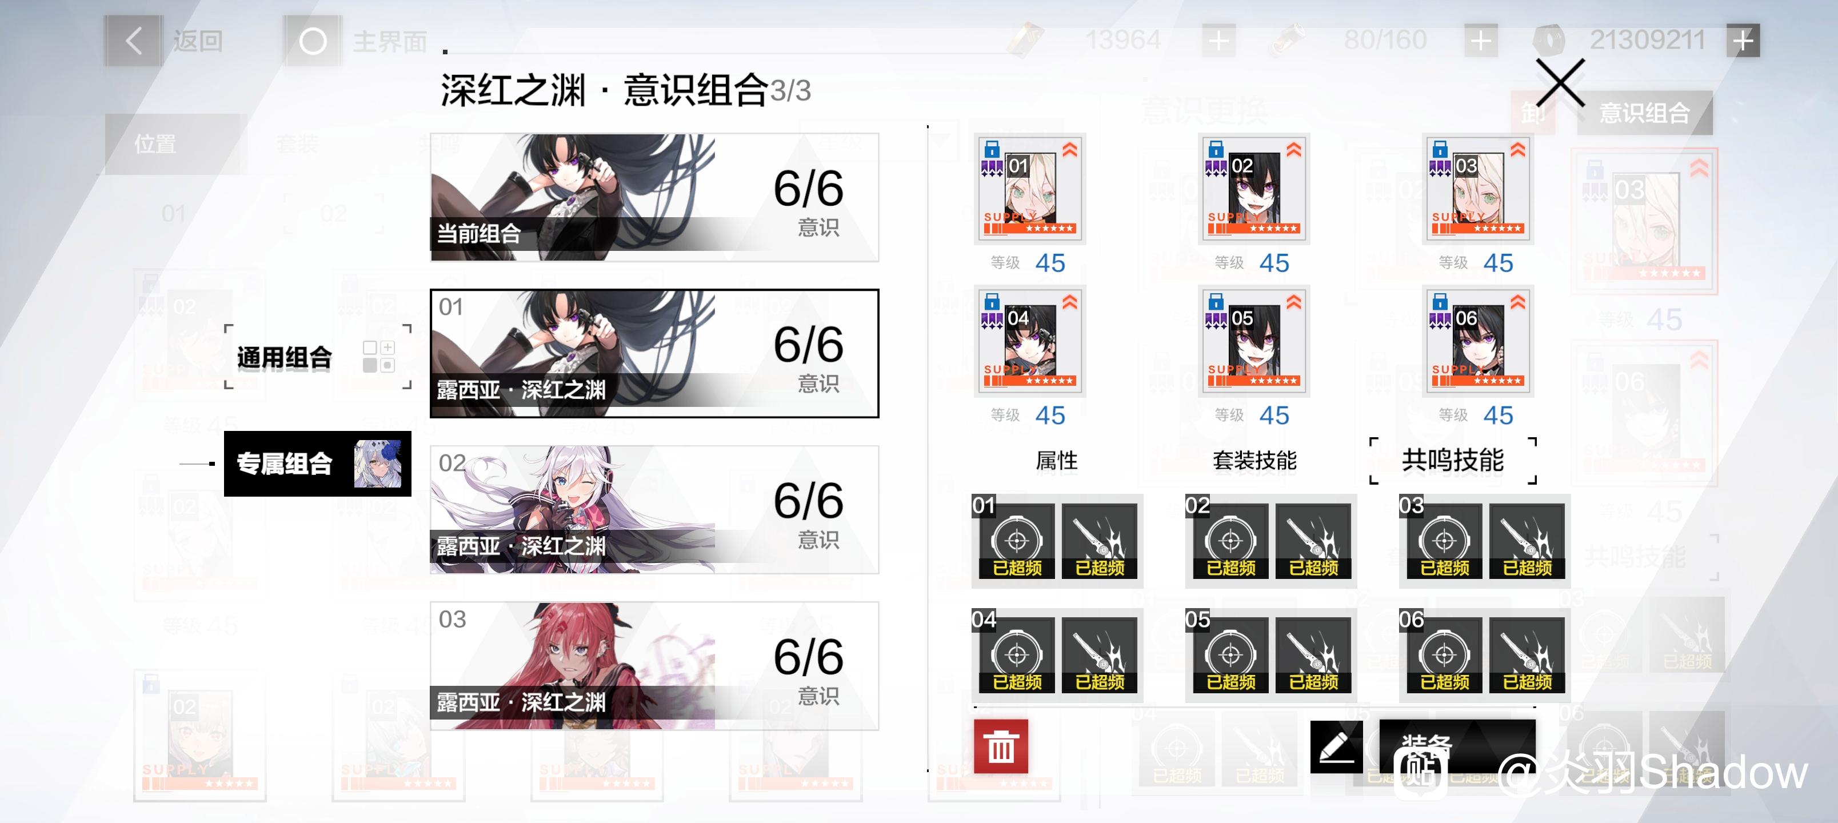Close the combination panel with X
Image resolution: width=1838 pixels, height=823 pixels.
pos(1560,83)
